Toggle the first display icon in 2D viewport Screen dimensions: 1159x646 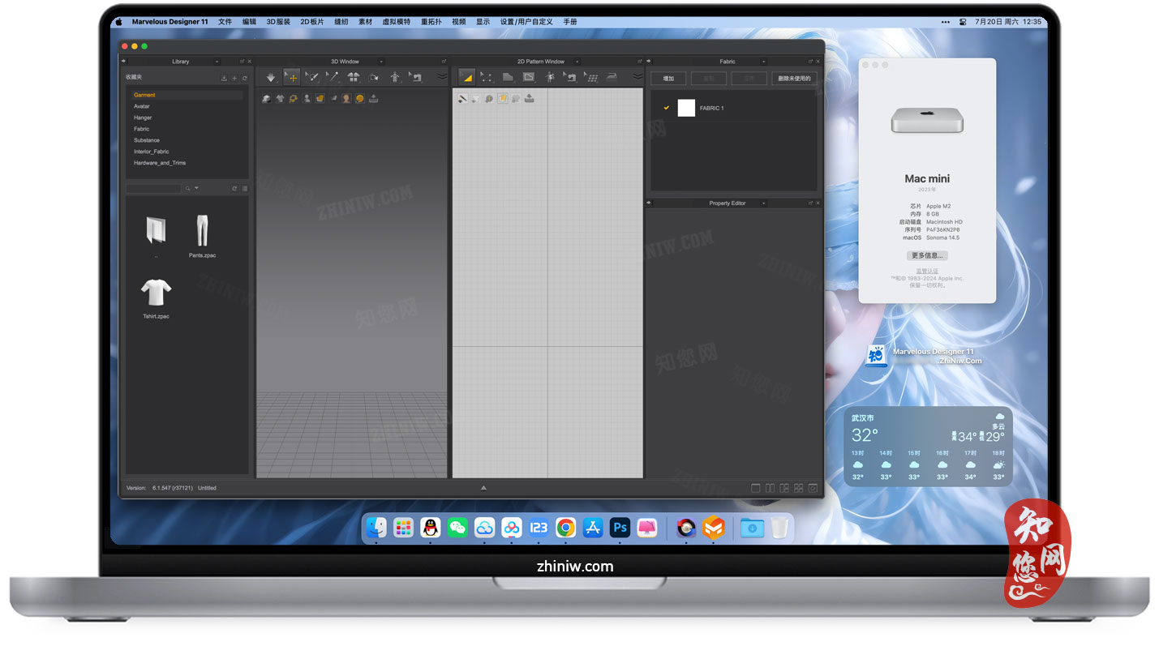(x=462, y=99)
